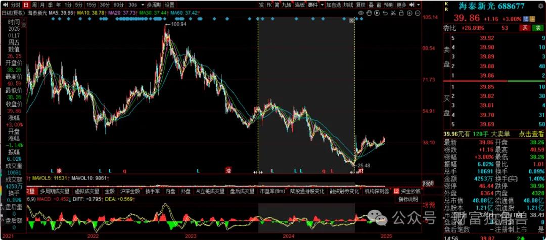Screen dimensions: 546x240
Task: Click the 融 badge beside price change
Action: (x=531, y=19)
